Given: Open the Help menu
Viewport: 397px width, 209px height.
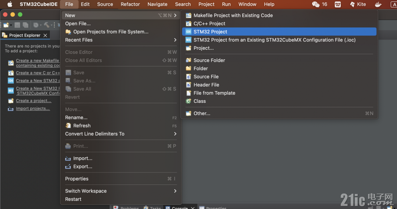Looking at the screenshot, I should tap(269, 4).
